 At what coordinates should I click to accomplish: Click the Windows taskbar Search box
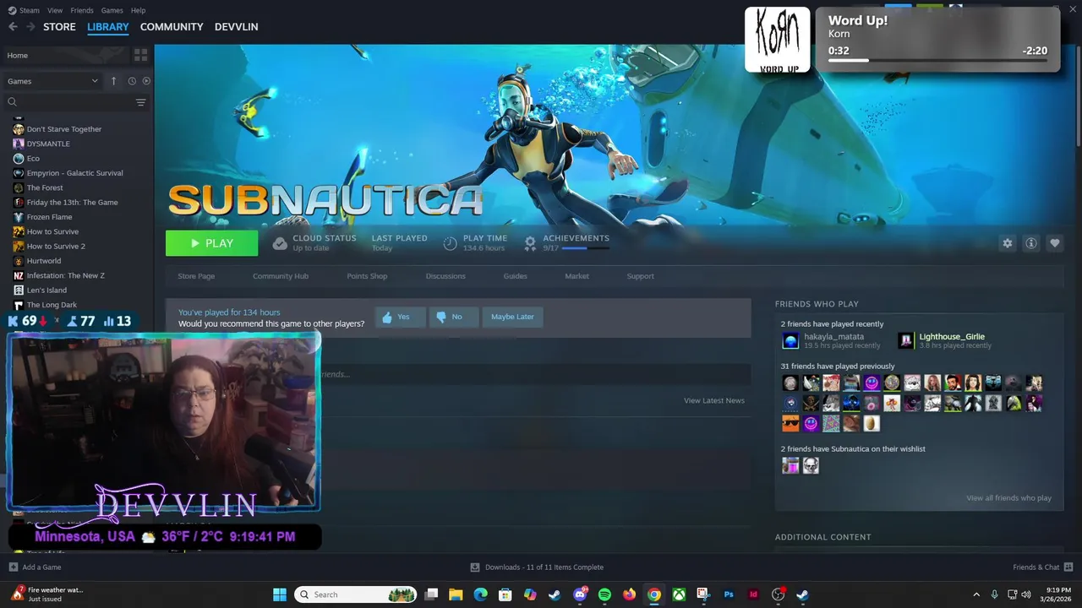click(356, 594)
